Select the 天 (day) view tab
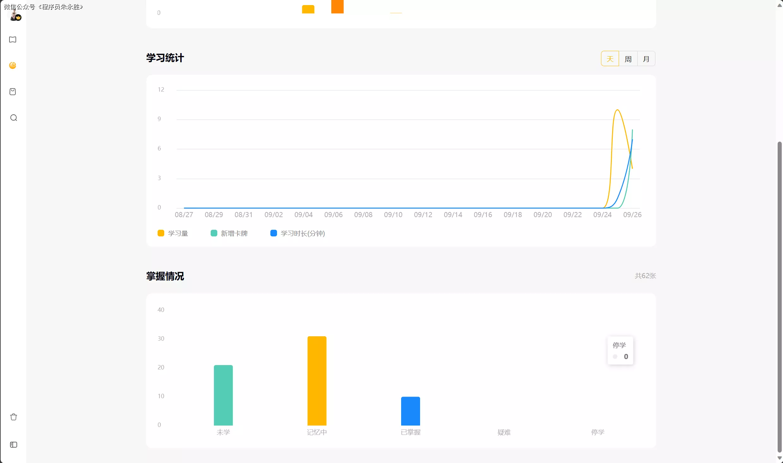 point(610,59)
